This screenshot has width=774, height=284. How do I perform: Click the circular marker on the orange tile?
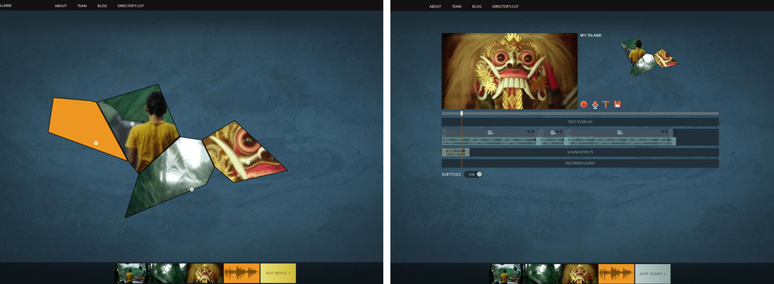tap(96, 143)
